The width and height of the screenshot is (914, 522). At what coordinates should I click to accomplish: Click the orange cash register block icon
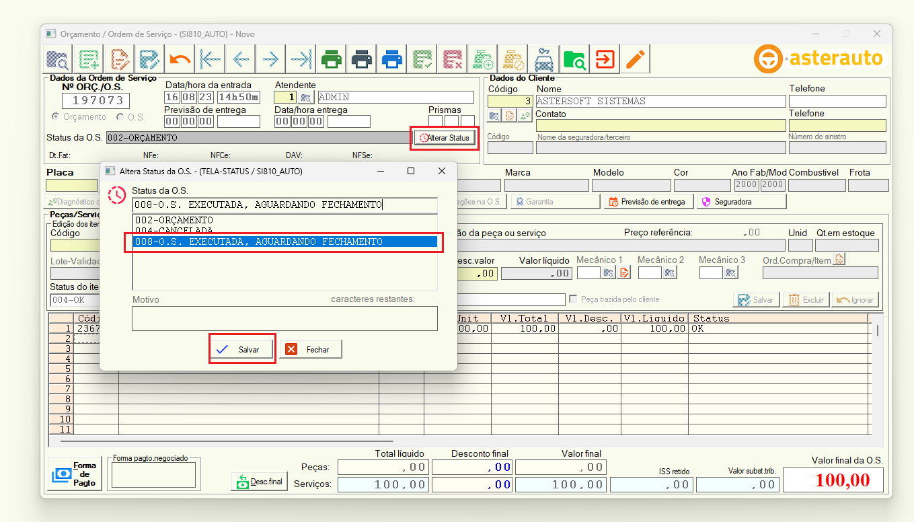(x=513, y=60)
